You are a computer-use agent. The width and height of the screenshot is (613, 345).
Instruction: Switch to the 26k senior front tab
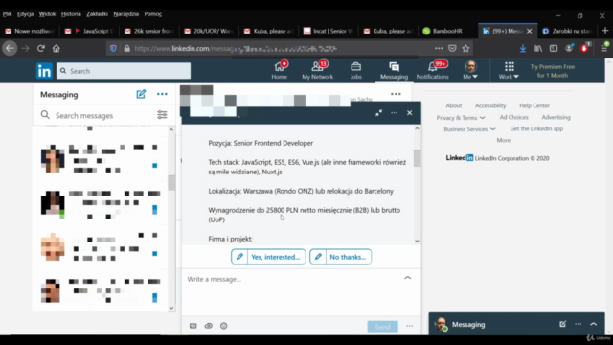[149, 31]
